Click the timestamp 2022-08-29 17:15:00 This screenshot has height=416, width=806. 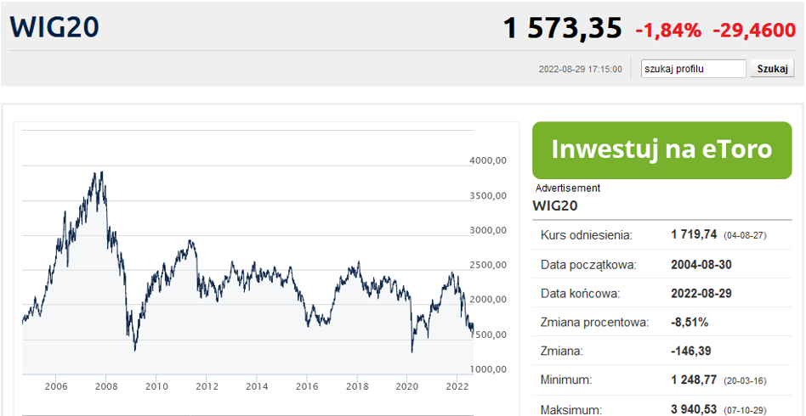click(581, 69)
